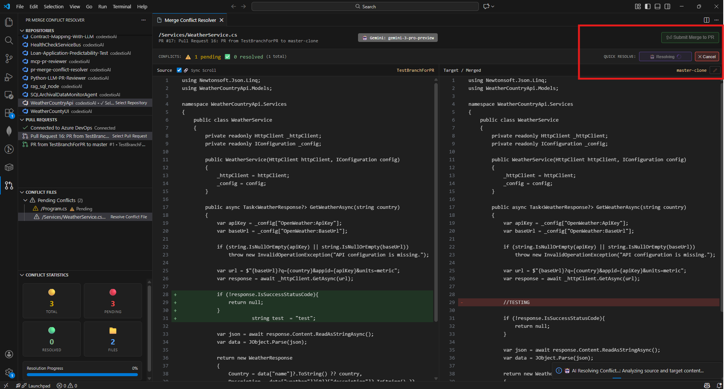Screen dimensions: 724x389
Task: Collapse the Repositories section
Action: pyautogui.click(x=22, y=31)
